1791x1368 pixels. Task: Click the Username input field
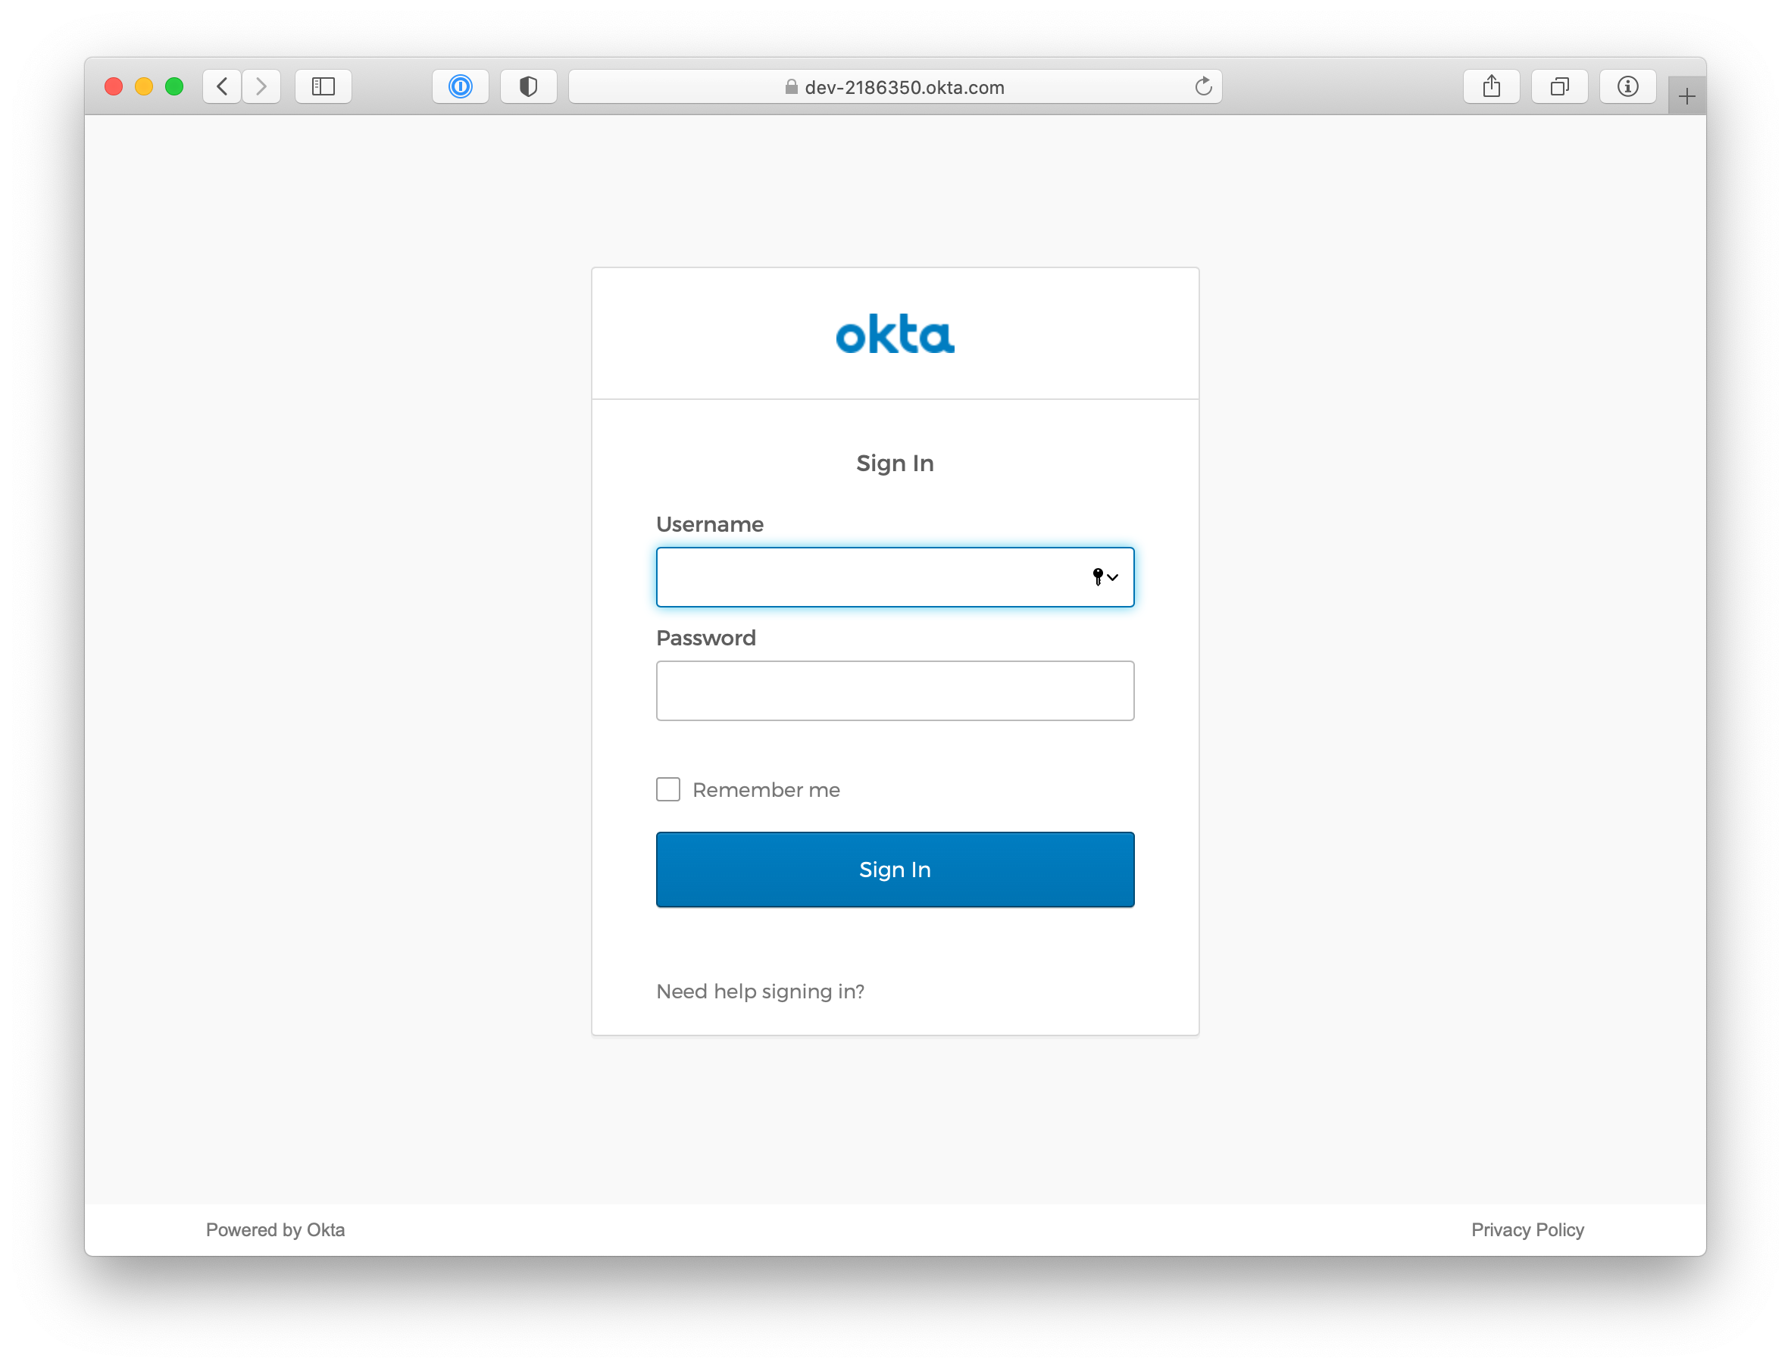(894, 576)
